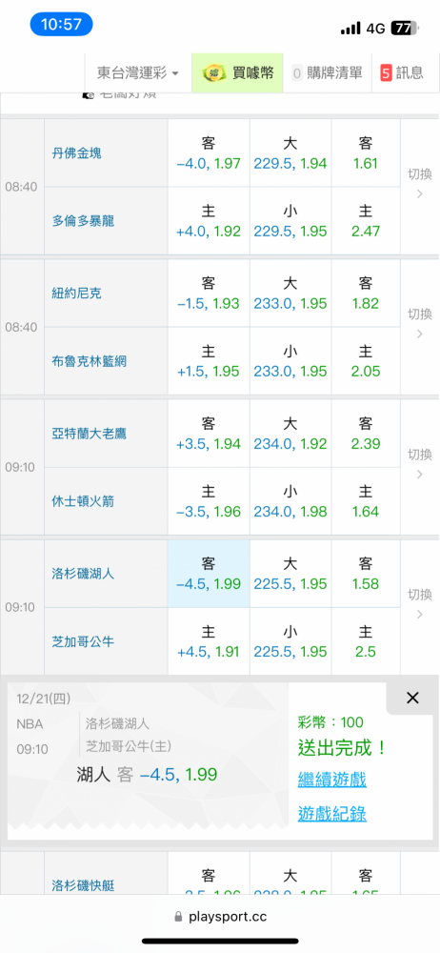Close the bet confirmation slip
The width and height of the screenshot is (440, 953).
pos(412,698)
